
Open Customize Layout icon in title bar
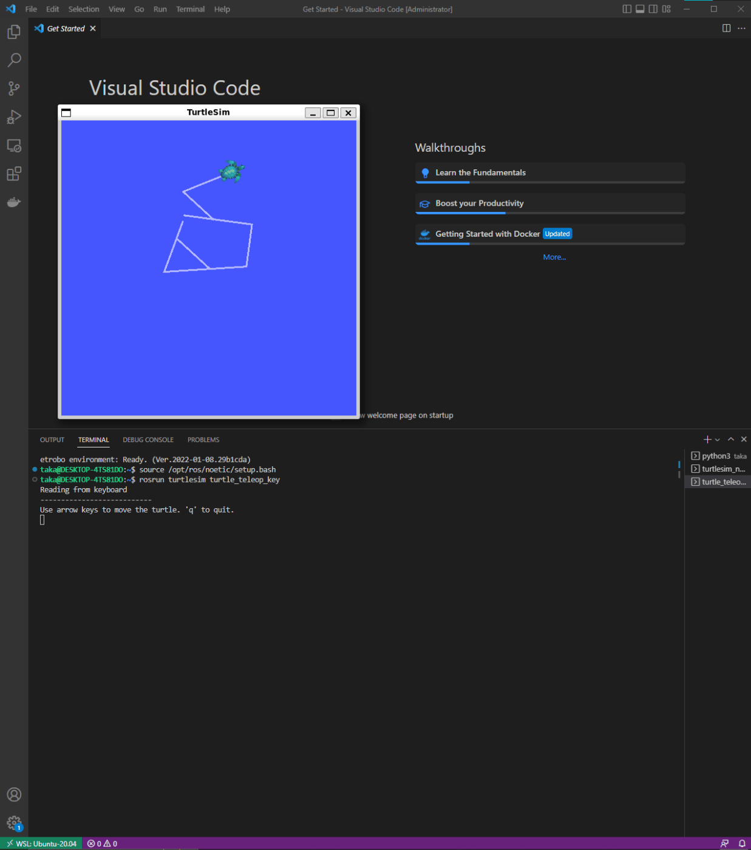click(x=667, y=9)
